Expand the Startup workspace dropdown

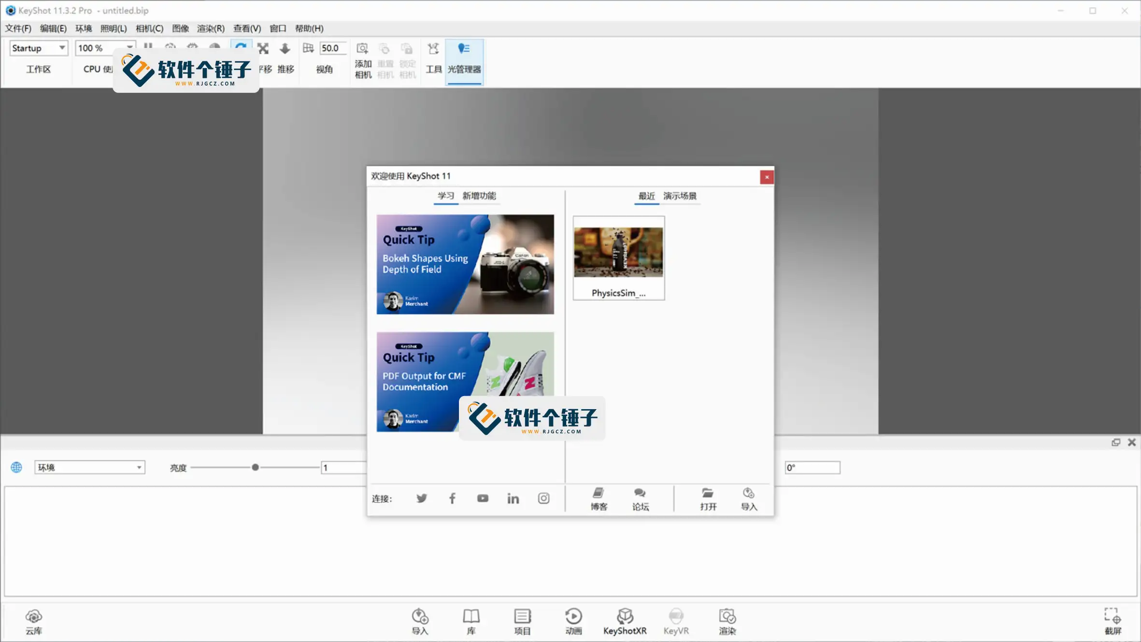click(39, 48)
